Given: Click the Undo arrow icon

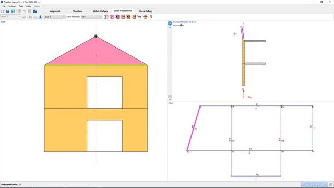Looking at the screenshot, I should (25, 11).
